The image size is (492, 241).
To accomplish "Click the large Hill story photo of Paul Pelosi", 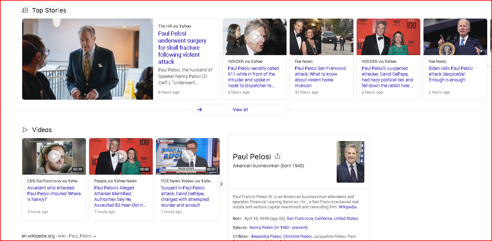I will [x=87, y=59].
